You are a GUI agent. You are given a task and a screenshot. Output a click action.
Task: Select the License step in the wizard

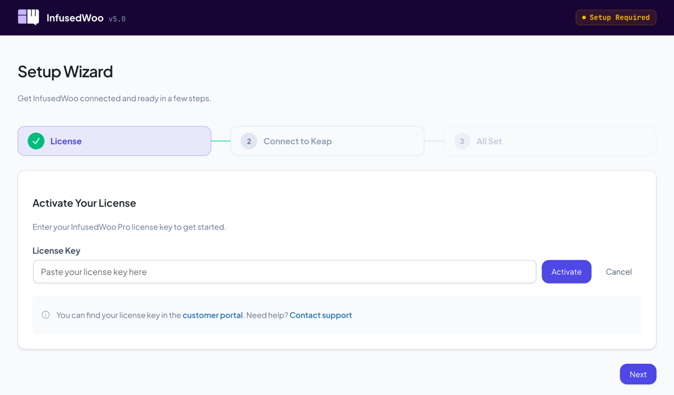point(114,141)
